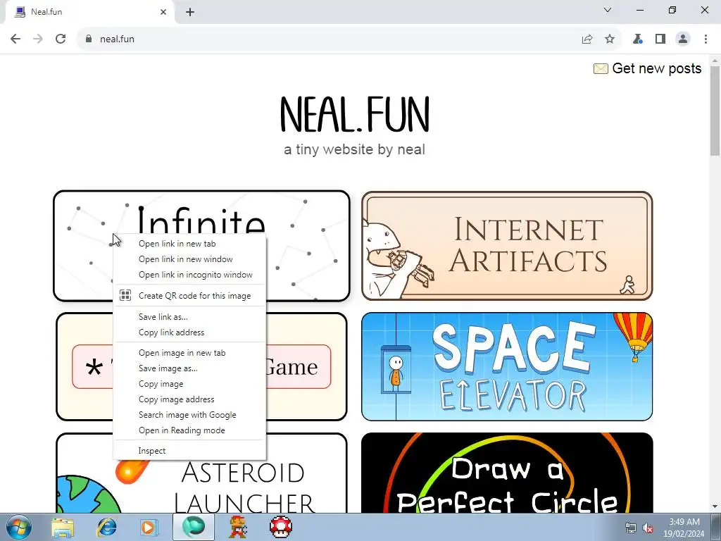This screenshot has height=541, width=721.
Task: Open the profile avatar menu
Action: point(683,39)
